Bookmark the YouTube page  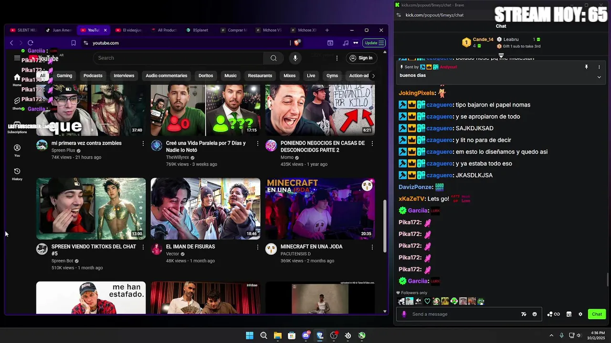point(74,43)
